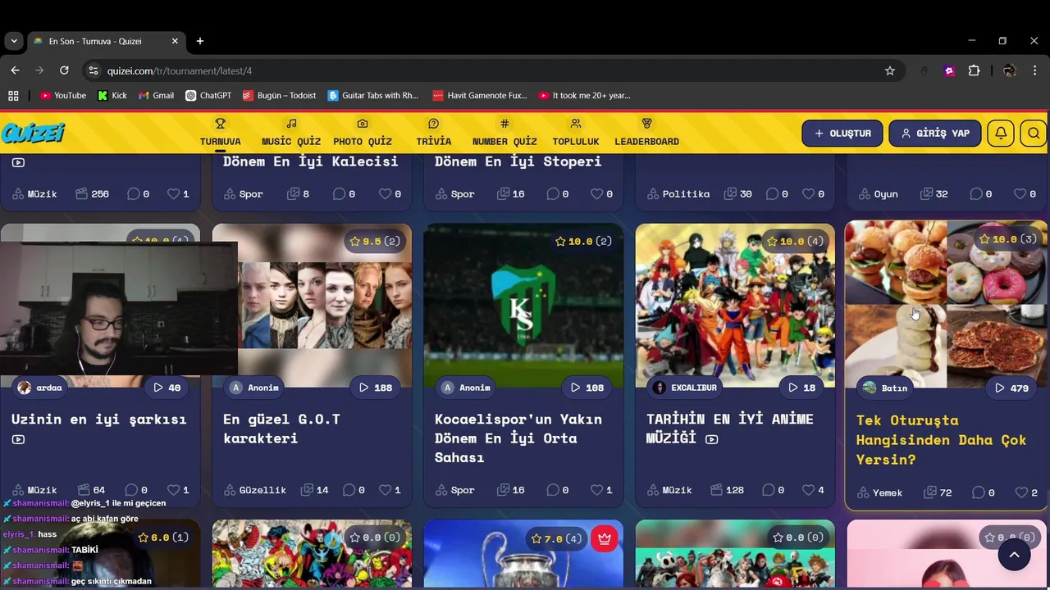Open author Batın profile

[x=885, y=388]
